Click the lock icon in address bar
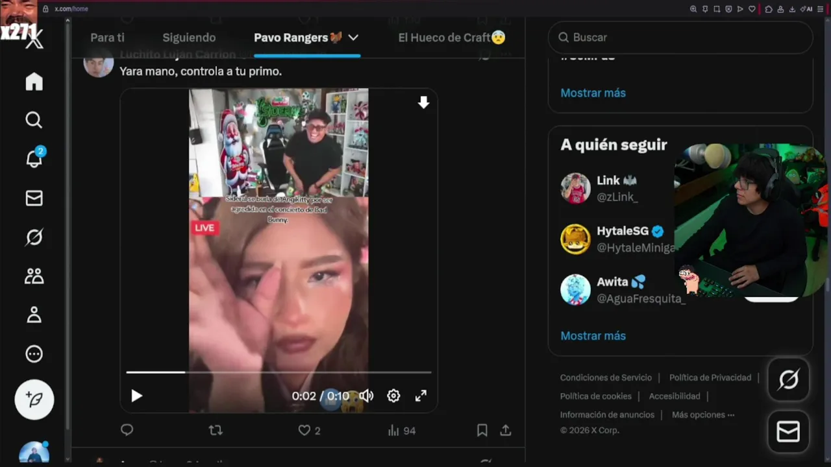 pos(45,8)
